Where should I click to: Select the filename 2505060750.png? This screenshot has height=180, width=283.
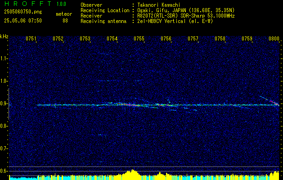coord(23,12)
